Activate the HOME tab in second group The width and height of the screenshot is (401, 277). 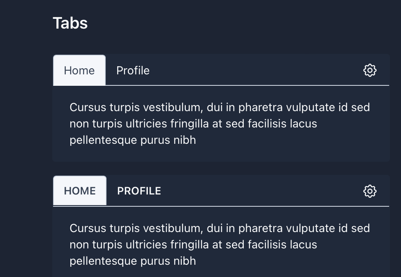(x=80, y=190)
